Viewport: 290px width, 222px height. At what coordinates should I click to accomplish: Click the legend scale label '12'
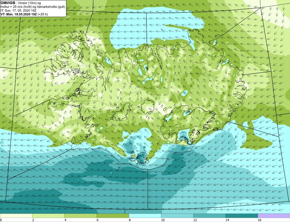click(195, 220)
